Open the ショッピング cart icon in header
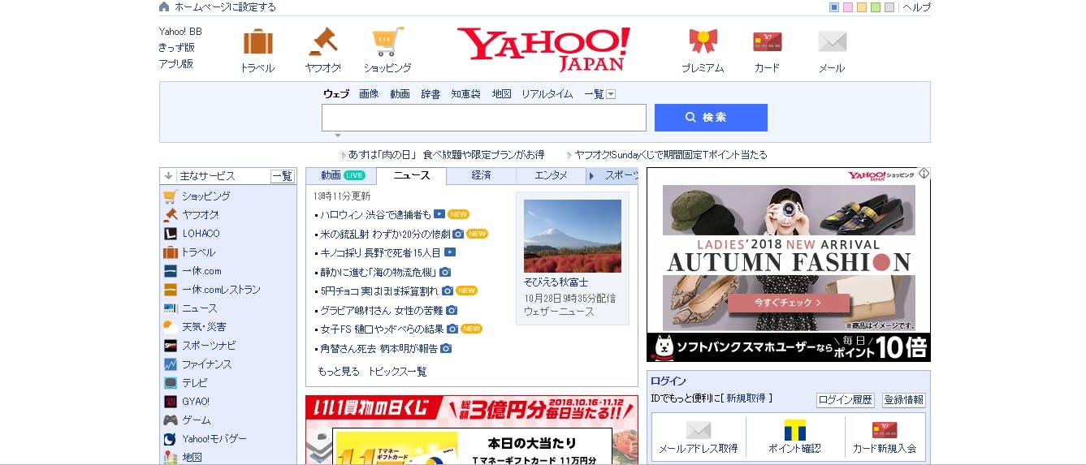1086x465 pixels. pyautogui.click(x=387, y=42)
